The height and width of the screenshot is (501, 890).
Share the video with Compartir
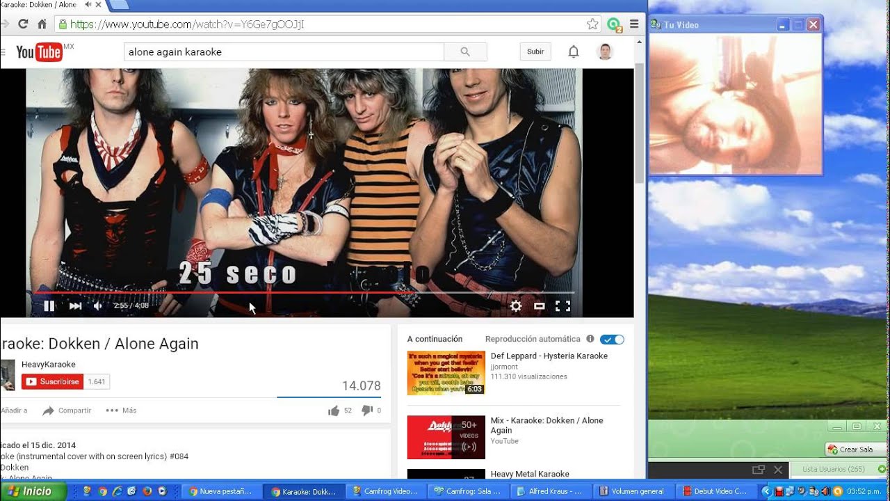[x=67, y=411]
